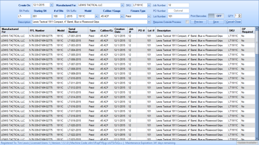Open the Description dropdown arrow
The image size is (259, 145).
click(x=149, y=22)
